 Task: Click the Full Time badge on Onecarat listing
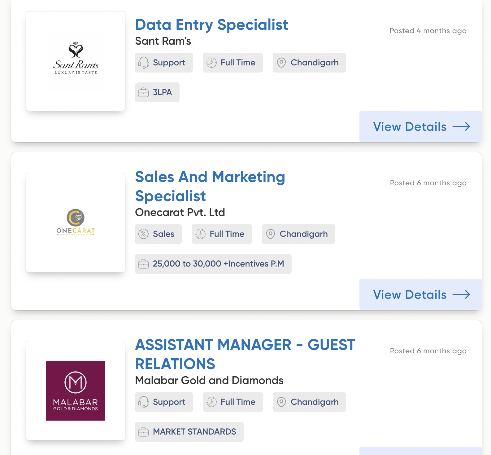click(x=222, y=234)
